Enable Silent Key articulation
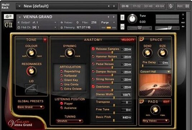Viewport: 192px width, 130px height. 62,80
